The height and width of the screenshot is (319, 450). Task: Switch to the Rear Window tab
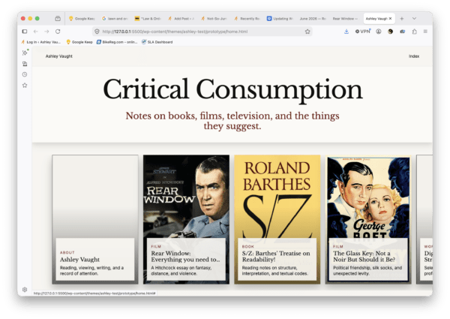pos(346,18)
